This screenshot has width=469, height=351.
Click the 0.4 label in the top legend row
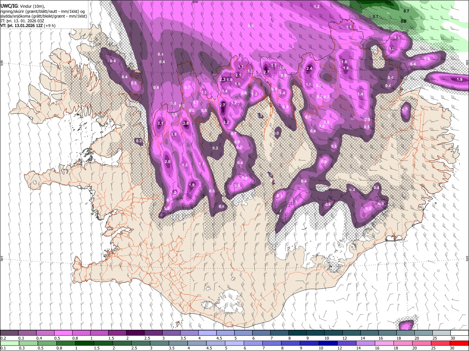click(39, 339)
